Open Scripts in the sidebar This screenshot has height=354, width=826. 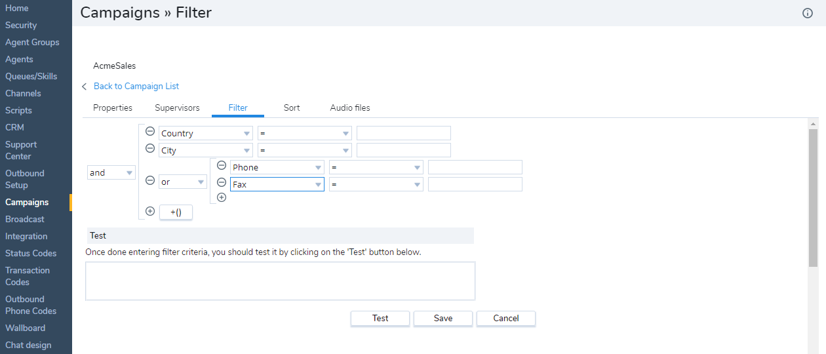pyautogui.click(x=18, y=110)
